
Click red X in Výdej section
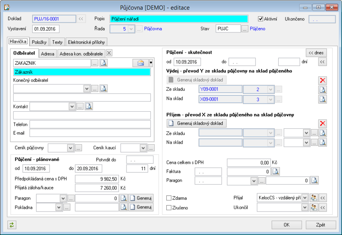coord(323,81)
